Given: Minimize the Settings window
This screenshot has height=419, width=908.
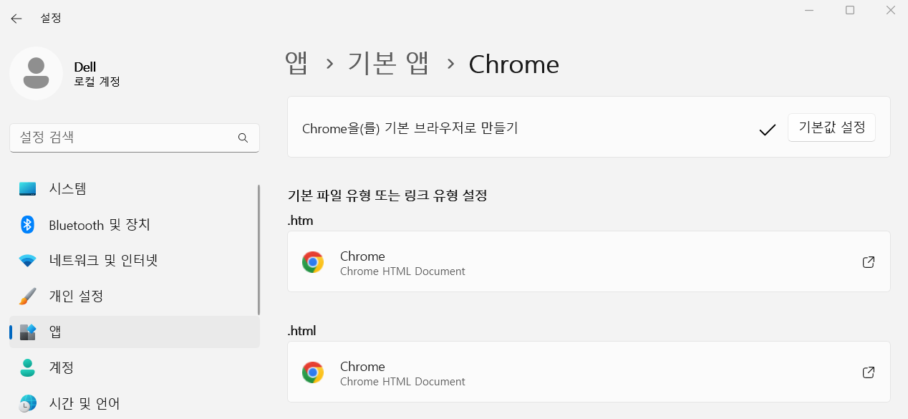Looking at the screenshot, I should [x=808, y=10].
